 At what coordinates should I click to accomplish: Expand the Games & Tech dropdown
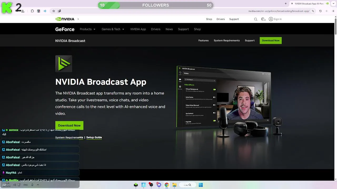tap(113, 29)
